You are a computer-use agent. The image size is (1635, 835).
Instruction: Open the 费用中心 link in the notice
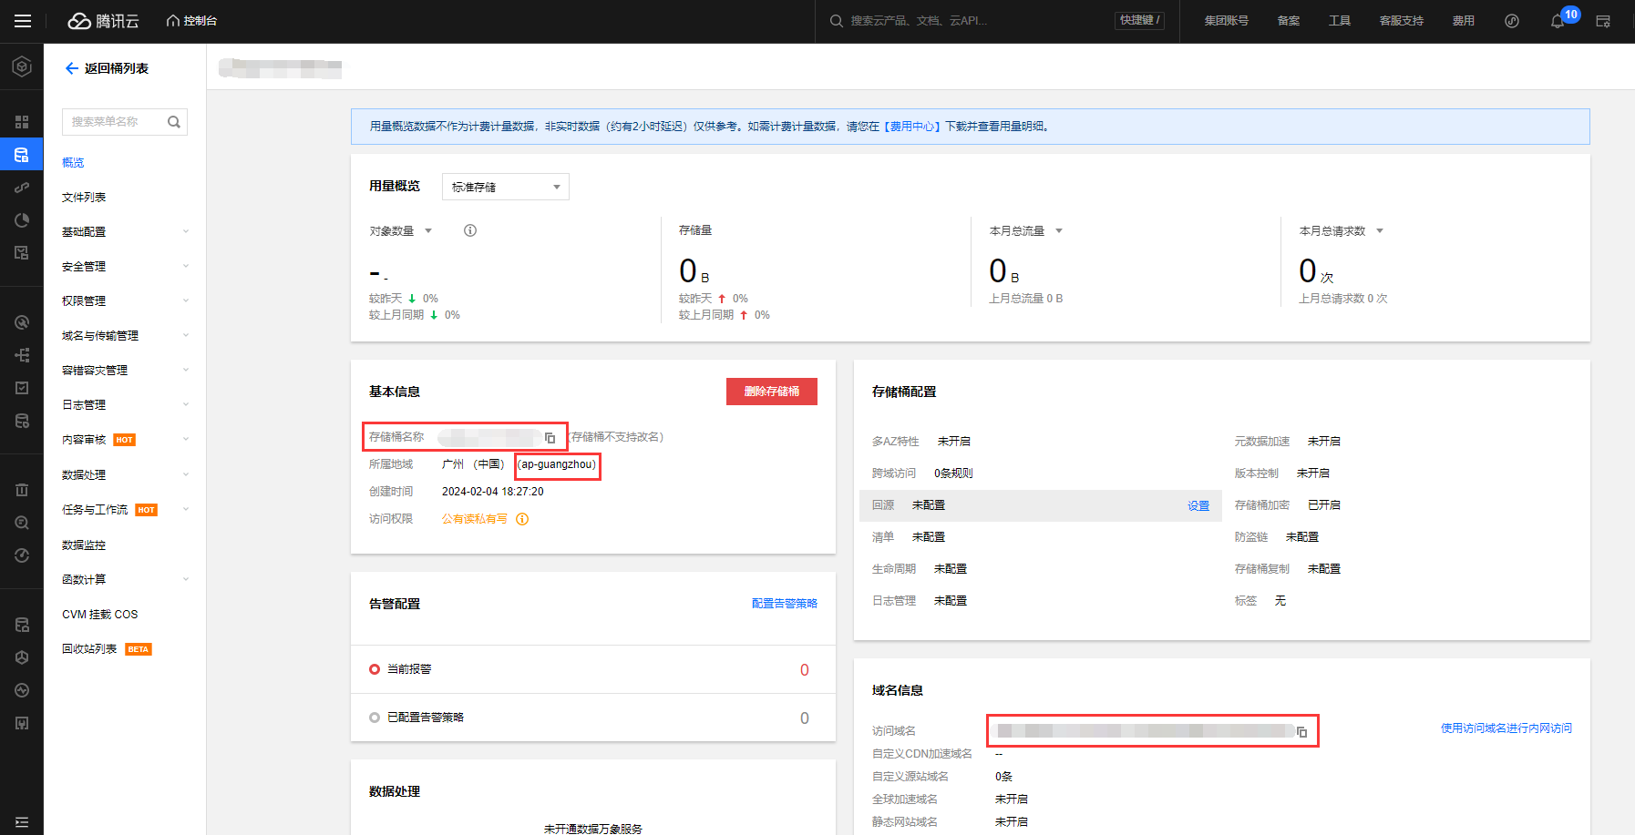pos(913,127)
